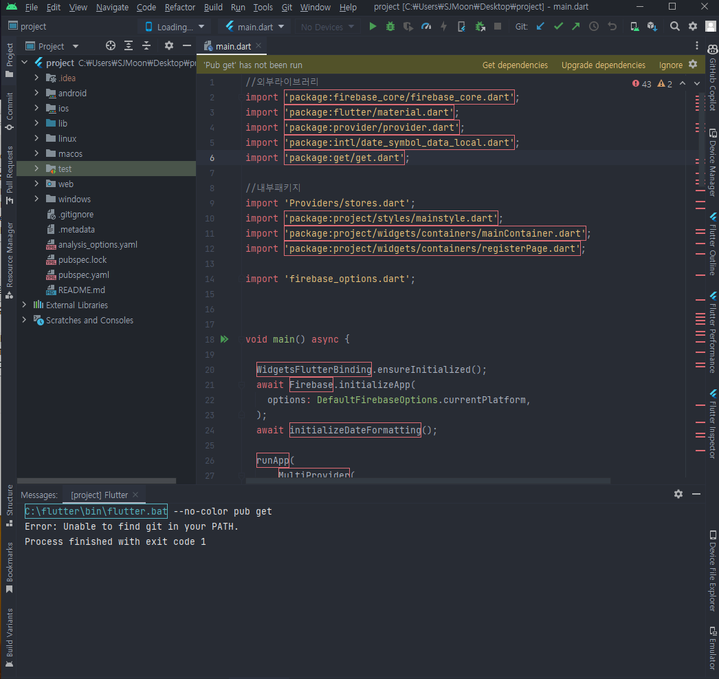Toggle the Project tool window sidebar button
Screen dimensions: 719x679
pyautogui.click(x=9, y=60)
